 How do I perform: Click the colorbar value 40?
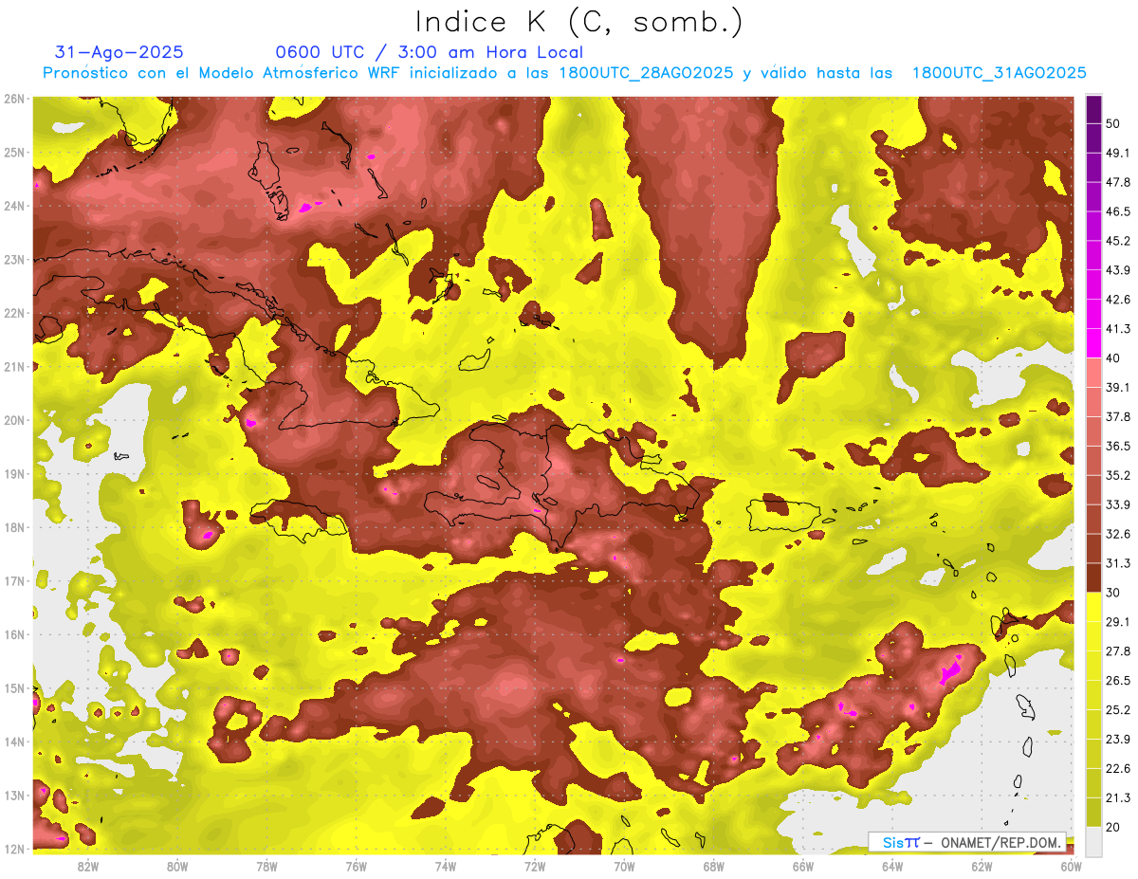(1113, 358)
